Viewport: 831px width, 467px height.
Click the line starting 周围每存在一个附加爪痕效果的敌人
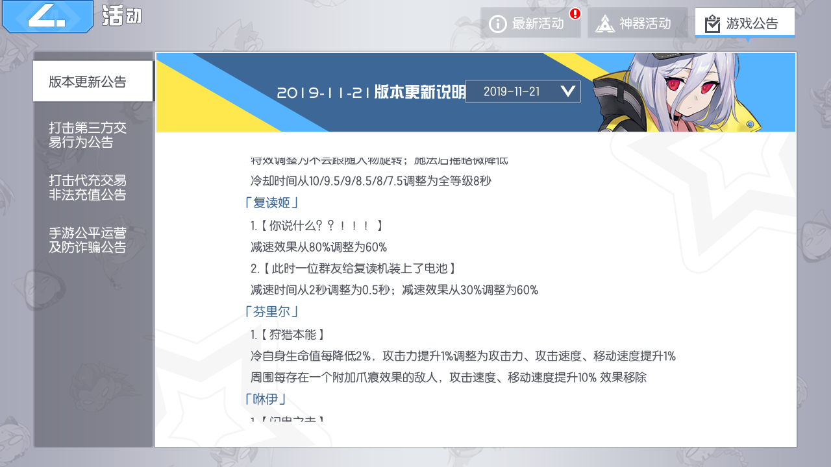click(x=449, y=377)
